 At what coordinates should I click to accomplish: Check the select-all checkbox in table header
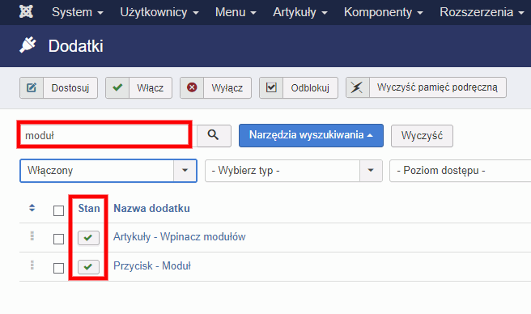pyautogui.click(x=58, y=210)
